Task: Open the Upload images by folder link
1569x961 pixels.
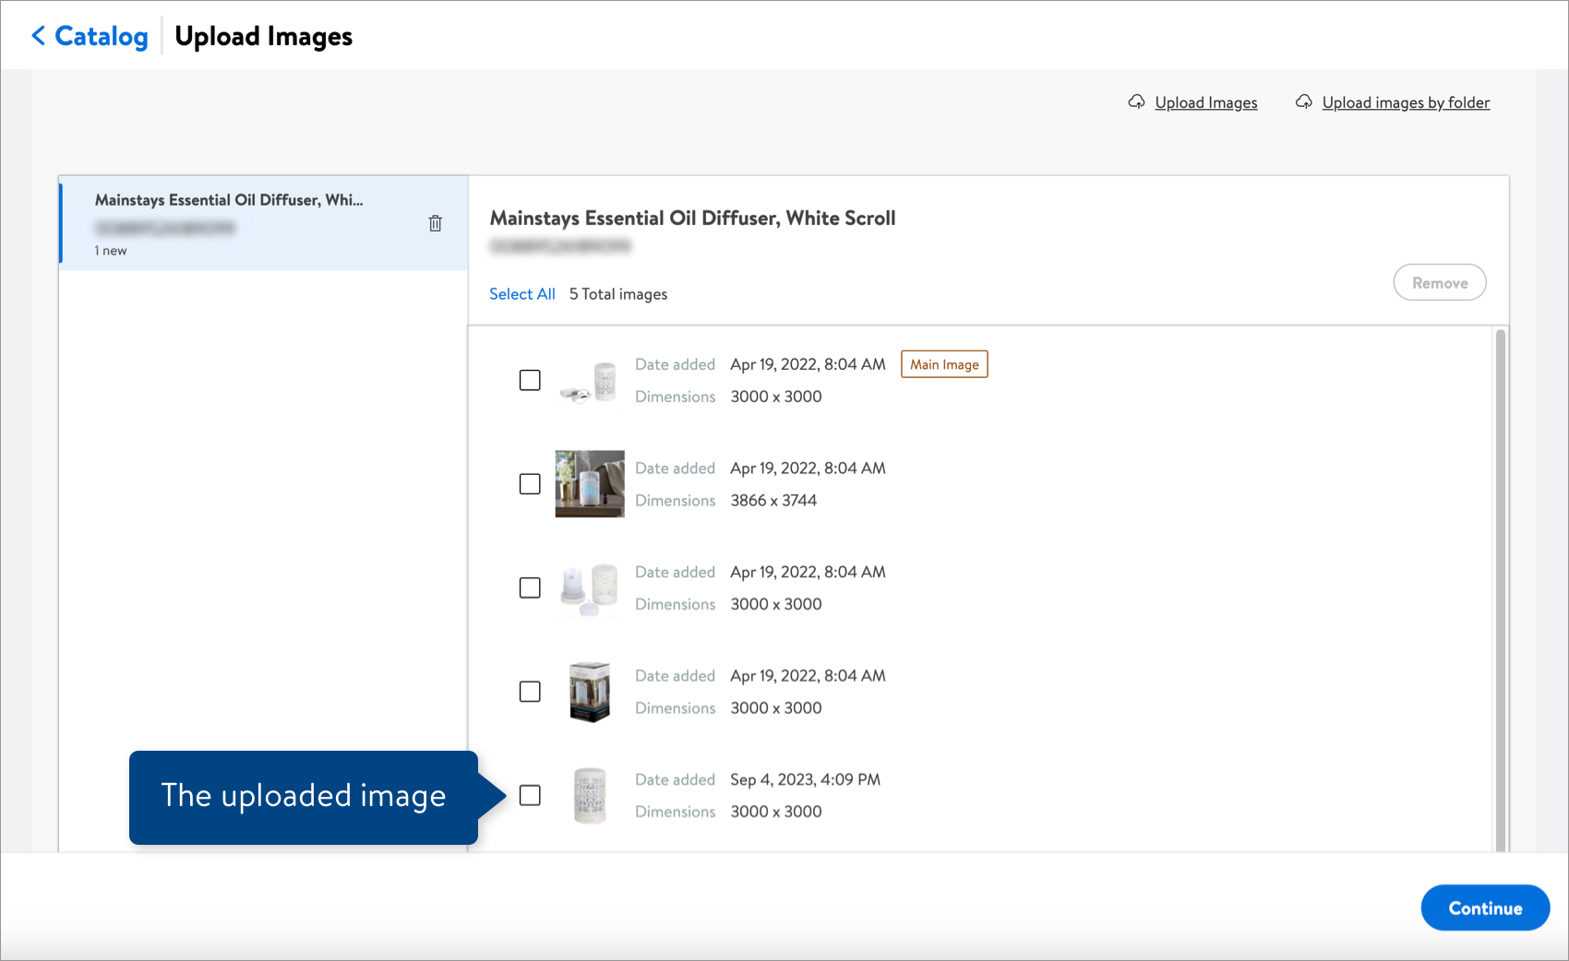Action: click(x=1406, y=102)
